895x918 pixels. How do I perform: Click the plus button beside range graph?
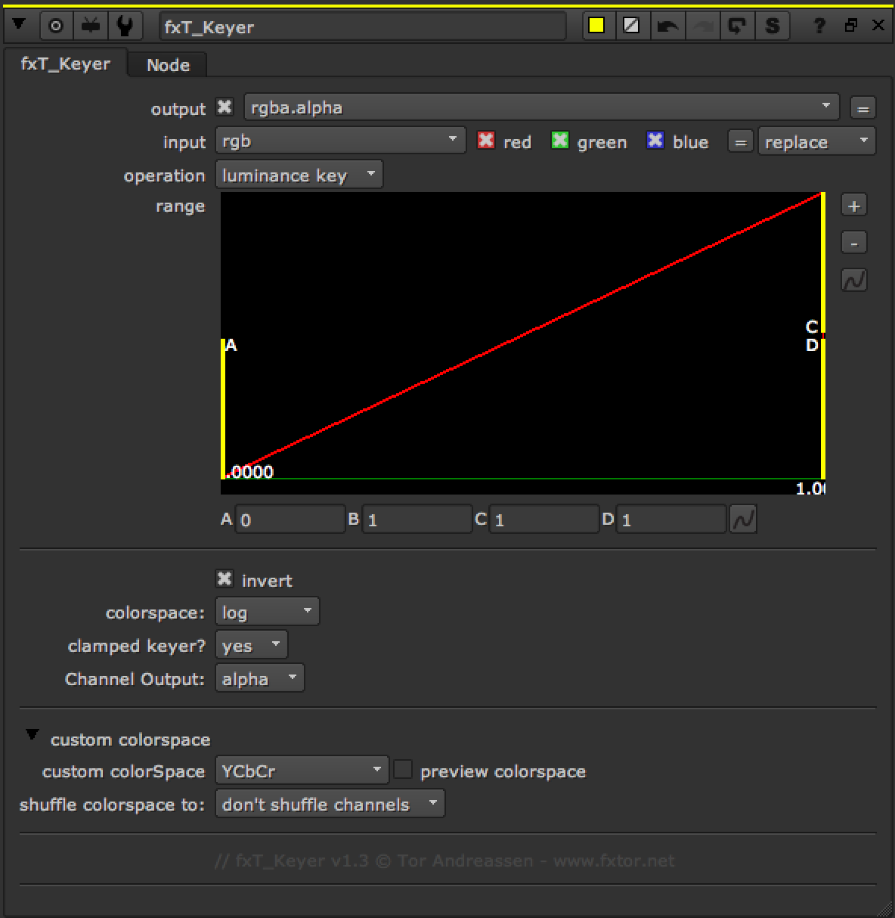853,206
